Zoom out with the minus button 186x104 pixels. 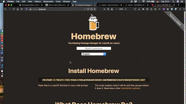coord(116,9)
